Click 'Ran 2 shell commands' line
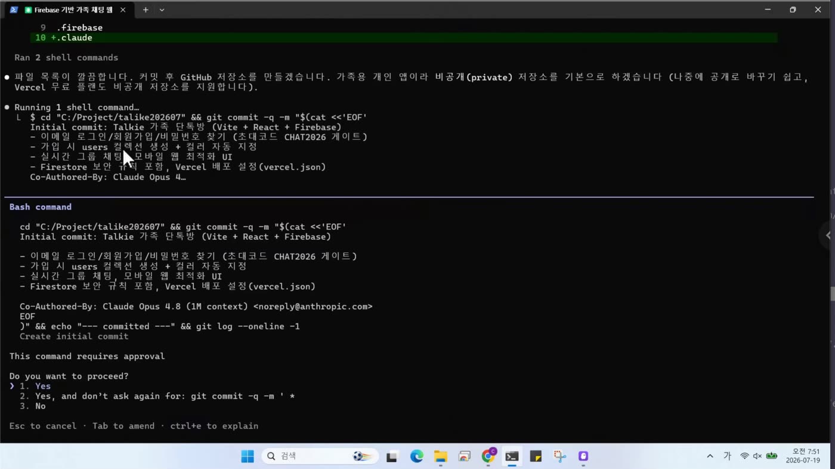Image resolution: width=835 pixels, height=469 pixels. tap(66, 58)
